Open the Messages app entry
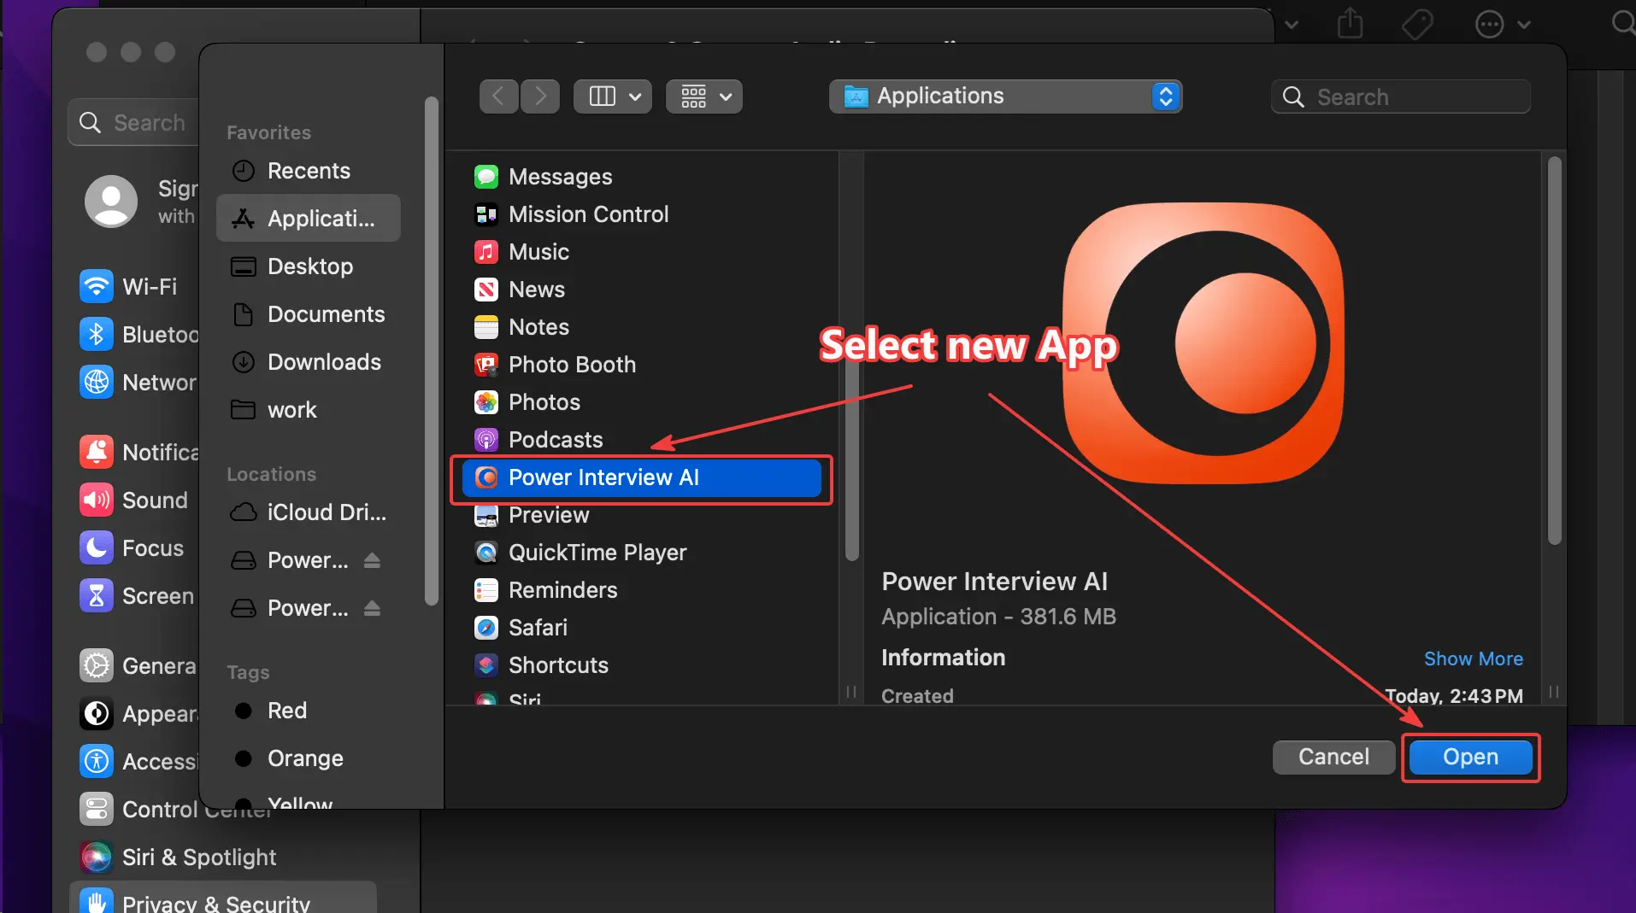The height and width of the screenshot is (913, 1636). [x=641, y=177]
